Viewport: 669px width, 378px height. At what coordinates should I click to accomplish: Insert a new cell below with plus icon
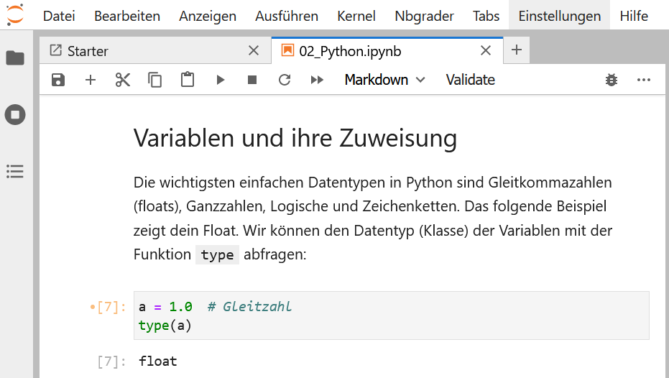[91, 80]
